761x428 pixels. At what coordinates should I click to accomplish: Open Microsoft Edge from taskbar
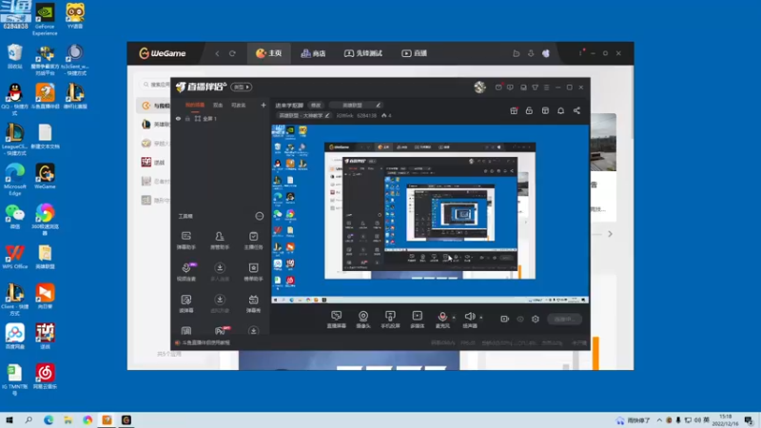[49, 420]
